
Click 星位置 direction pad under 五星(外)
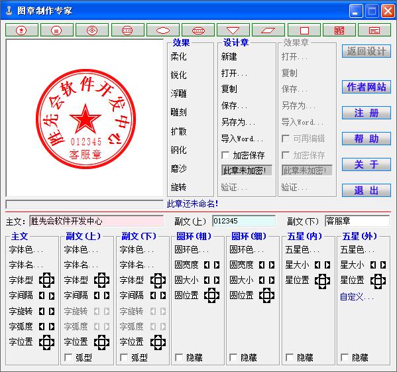pyautogui.click(x=378, y=281)
